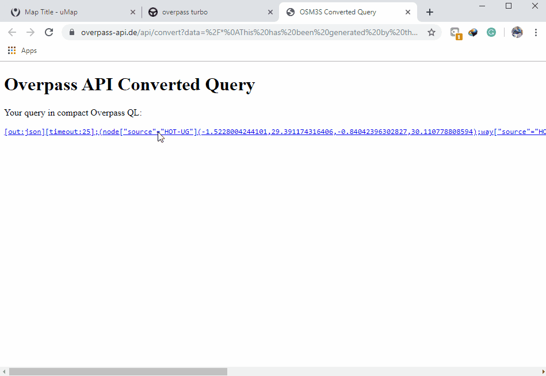This screenshot has height=376, width=546.
Task: Bookmark this page with the star
Action: point(432,33)
